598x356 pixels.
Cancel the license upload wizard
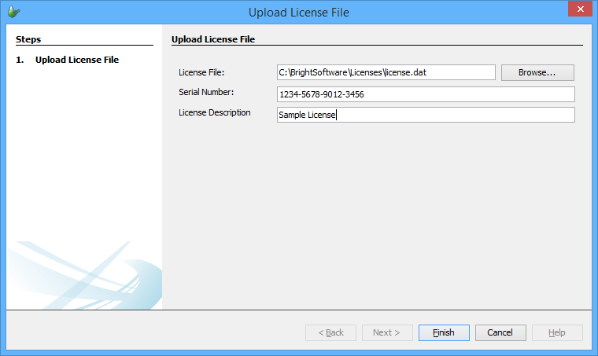(500, 332)
